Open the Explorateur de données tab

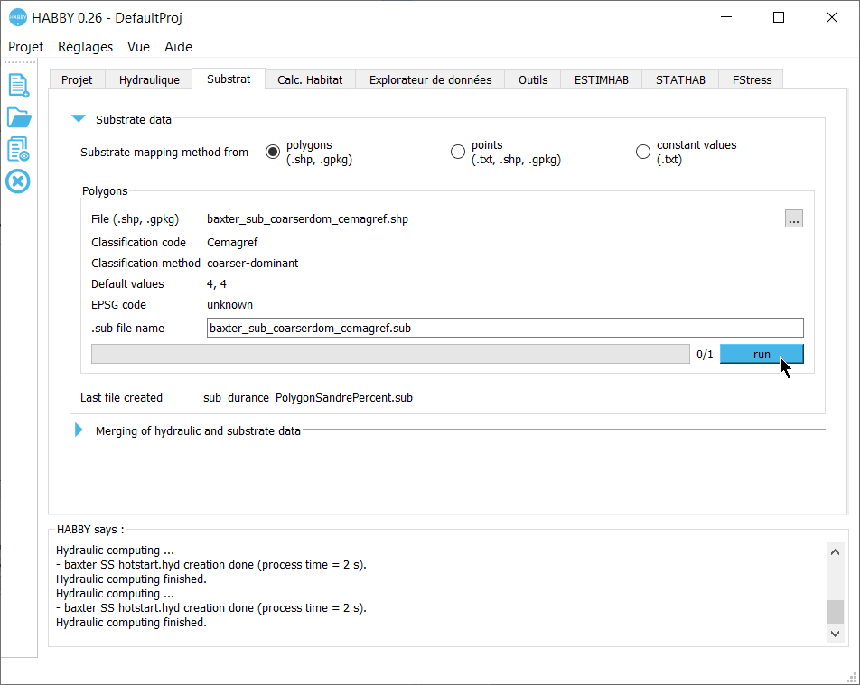[x=430, y=79]
